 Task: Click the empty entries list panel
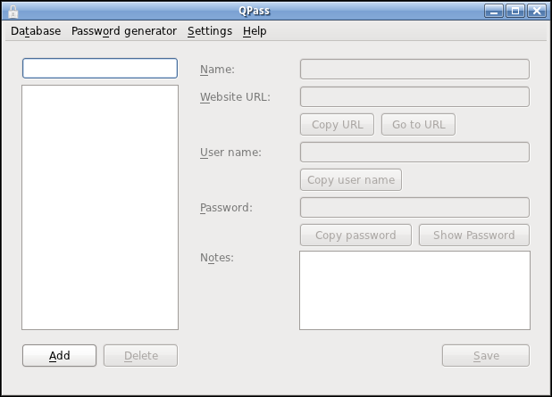(x=100, y=208)
